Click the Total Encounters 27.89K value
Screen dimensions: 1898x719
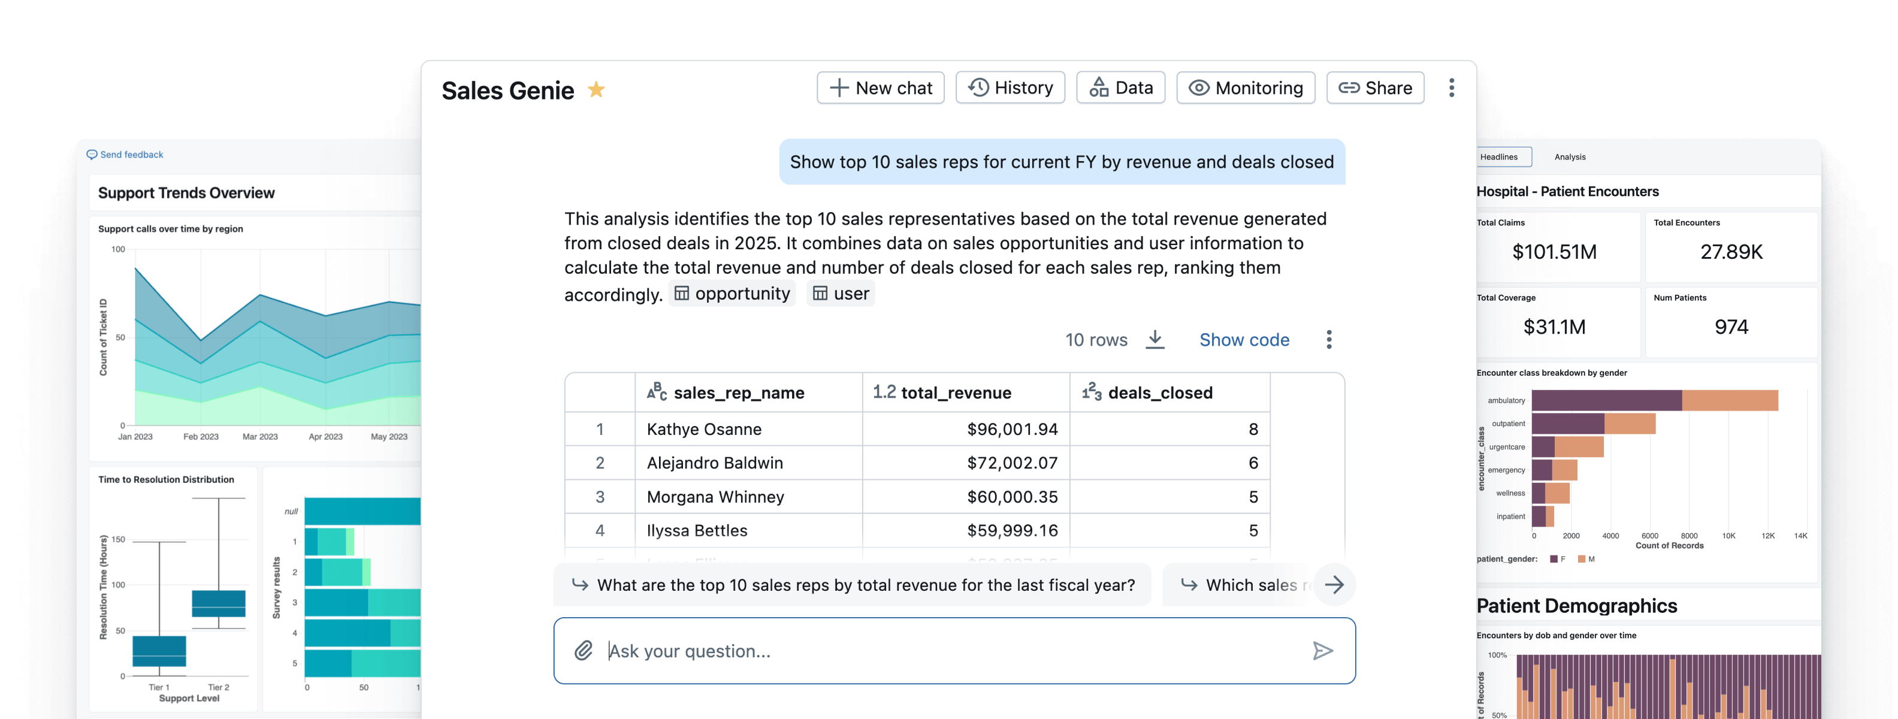pyautogui.click(x=1731, y=252)
